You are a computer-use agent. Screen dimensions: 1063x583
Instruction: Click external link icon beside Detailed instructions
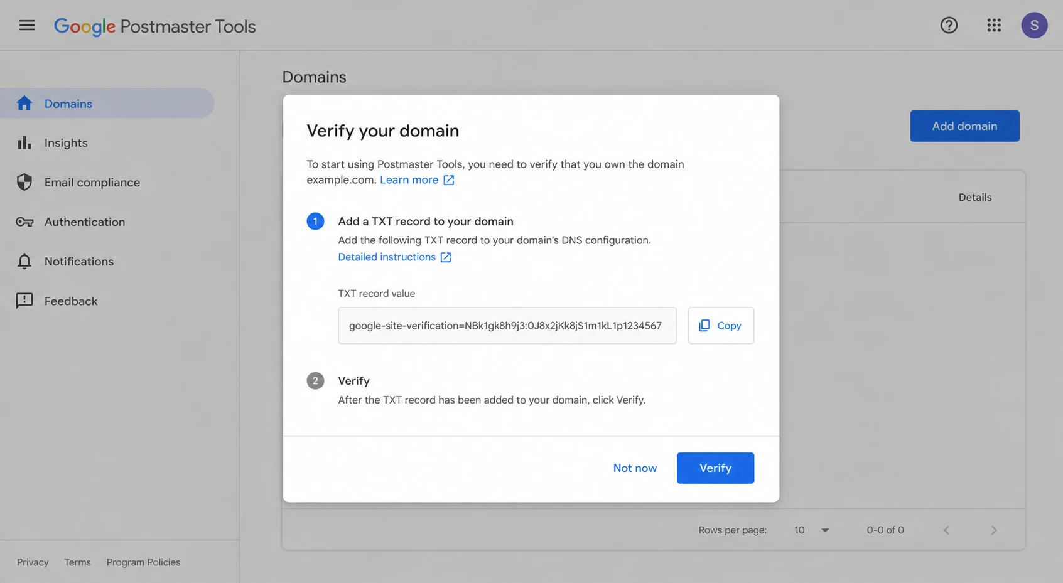[x=445, y=257]
